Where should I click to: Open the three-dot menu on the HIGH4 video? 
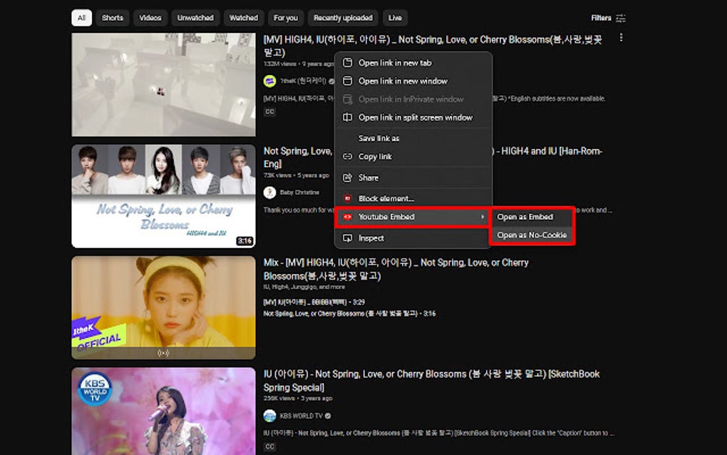(x=621, y=37)
